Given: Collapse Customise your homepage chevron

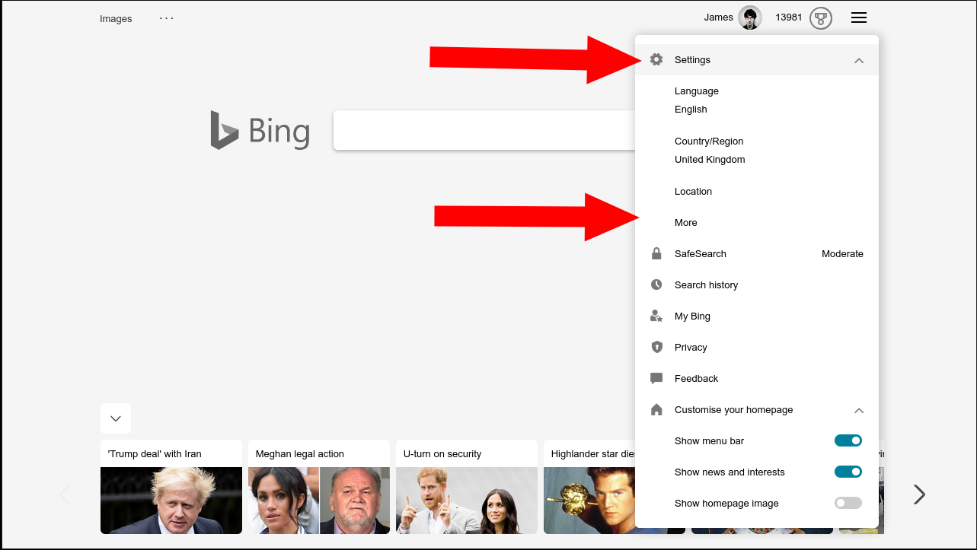Looking at the screenshot, I should 859,410.
